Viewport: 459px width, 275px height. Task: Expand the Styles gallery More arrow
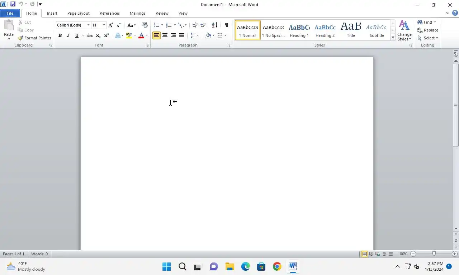(x=393, y=38)
